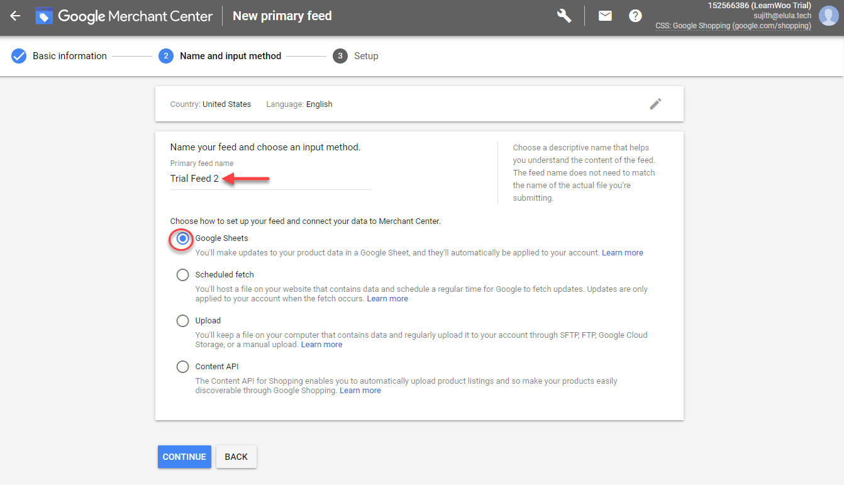Click the back arrow in header

(15, 16)
